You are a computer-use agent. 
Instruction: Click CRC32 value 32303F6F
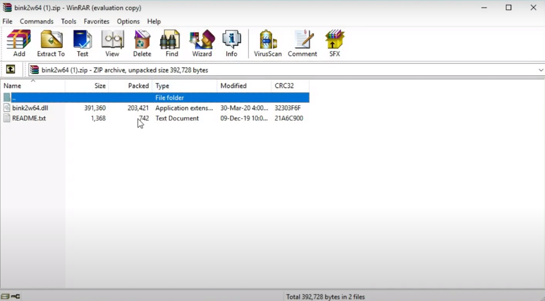(x=288, y=108)
